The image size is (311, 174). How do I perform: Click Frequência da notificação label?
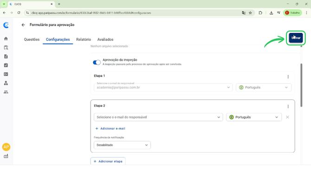coord(109,137)
